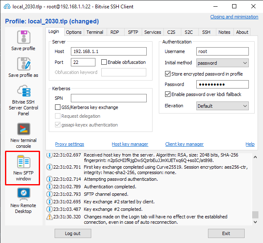
Task: Open the SSH tab
Action: (206, 32)
